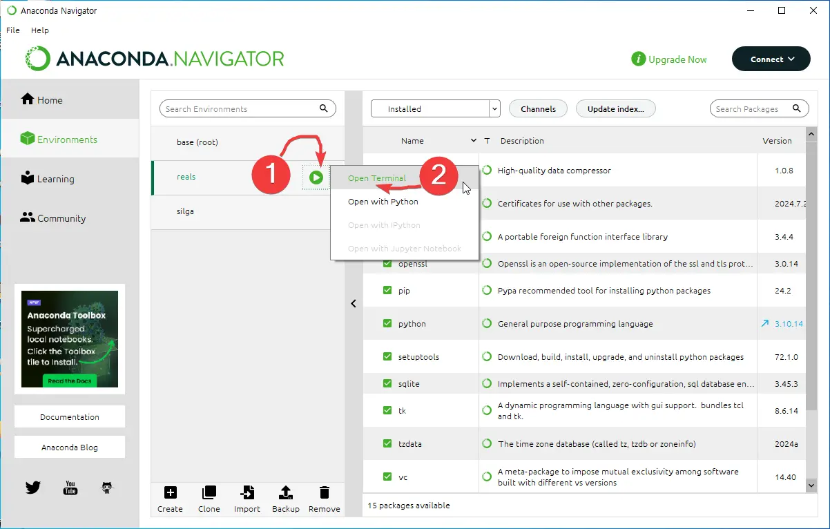Open the YouTube icon link
Screen dimensions: 830x529
click(70, 488)
